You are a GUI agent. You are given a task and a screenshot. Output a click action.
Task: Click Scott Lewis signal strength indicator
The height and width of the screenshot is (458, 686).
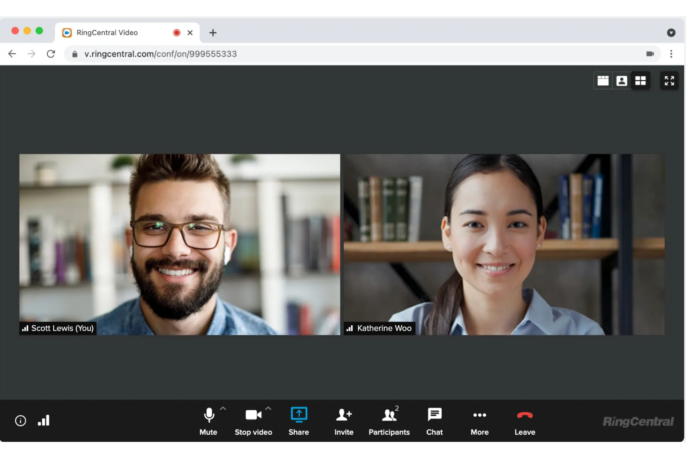point(25,328)
